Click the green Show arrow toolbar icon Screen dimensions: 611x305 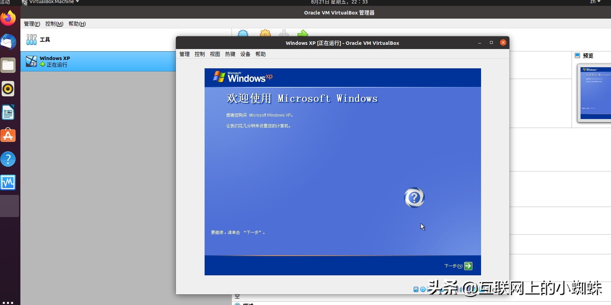pyautogui.click(x=302, y=33)
